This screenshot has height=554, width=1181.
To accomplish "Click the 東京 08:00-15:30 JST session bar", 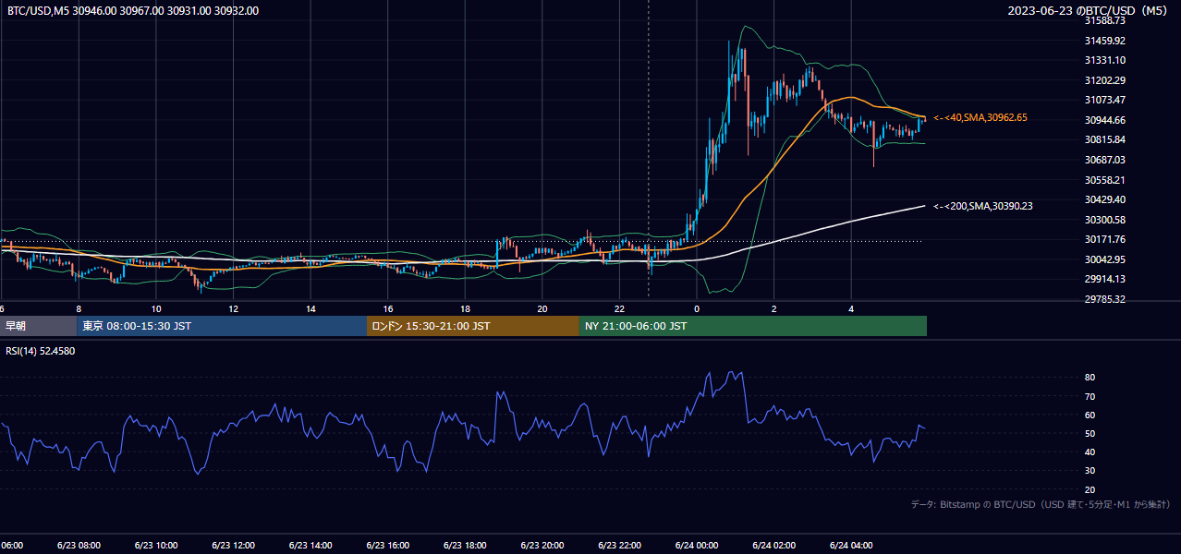I will click(x=222, y=326).
